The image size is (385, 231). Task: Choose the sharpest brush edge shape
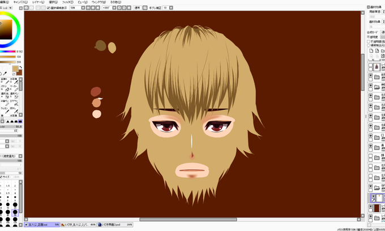[7, 122]
